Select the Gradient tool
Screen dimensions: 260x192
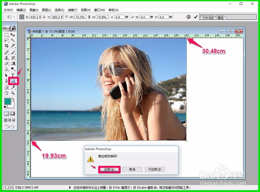pyautogui.click(x=13, y=64)
